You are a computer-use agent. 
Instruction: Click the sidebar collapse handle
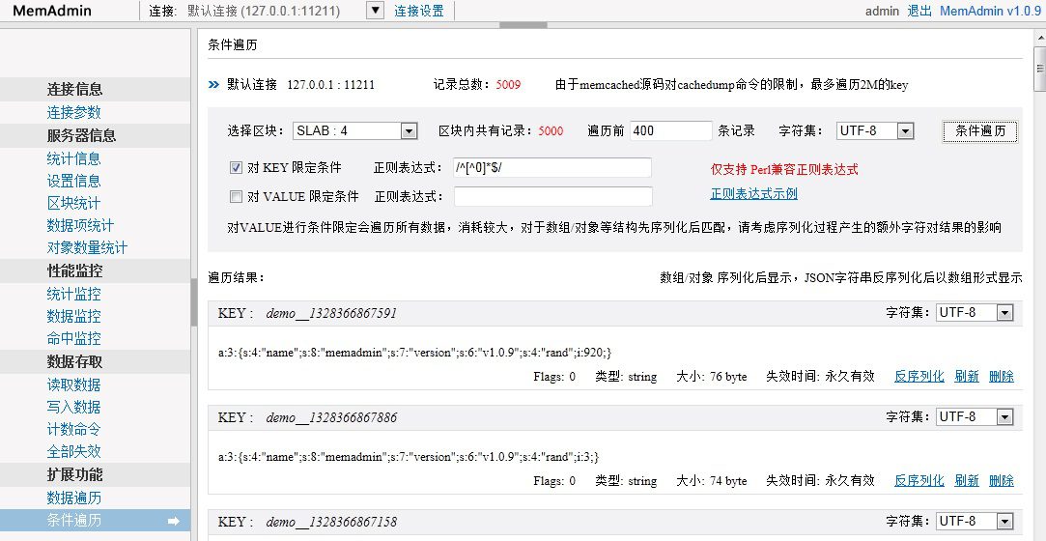click(x=193, y=309)
